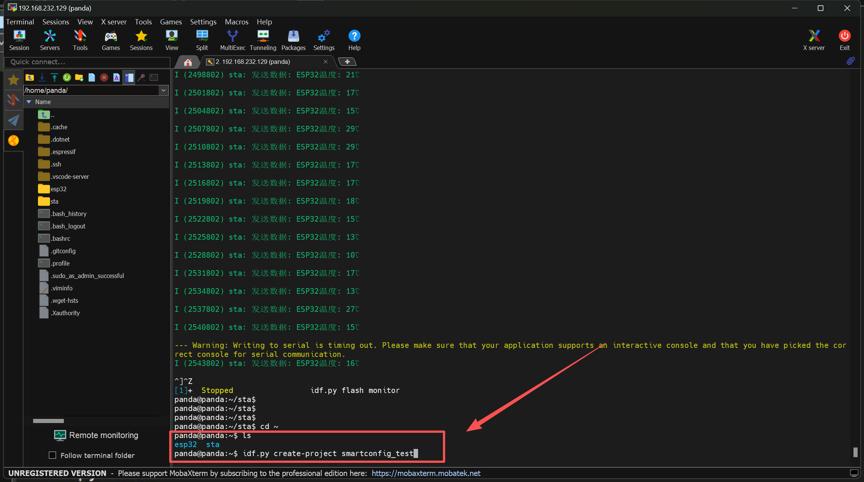Toggle the SFTP tree view panel button

[129, 77]
